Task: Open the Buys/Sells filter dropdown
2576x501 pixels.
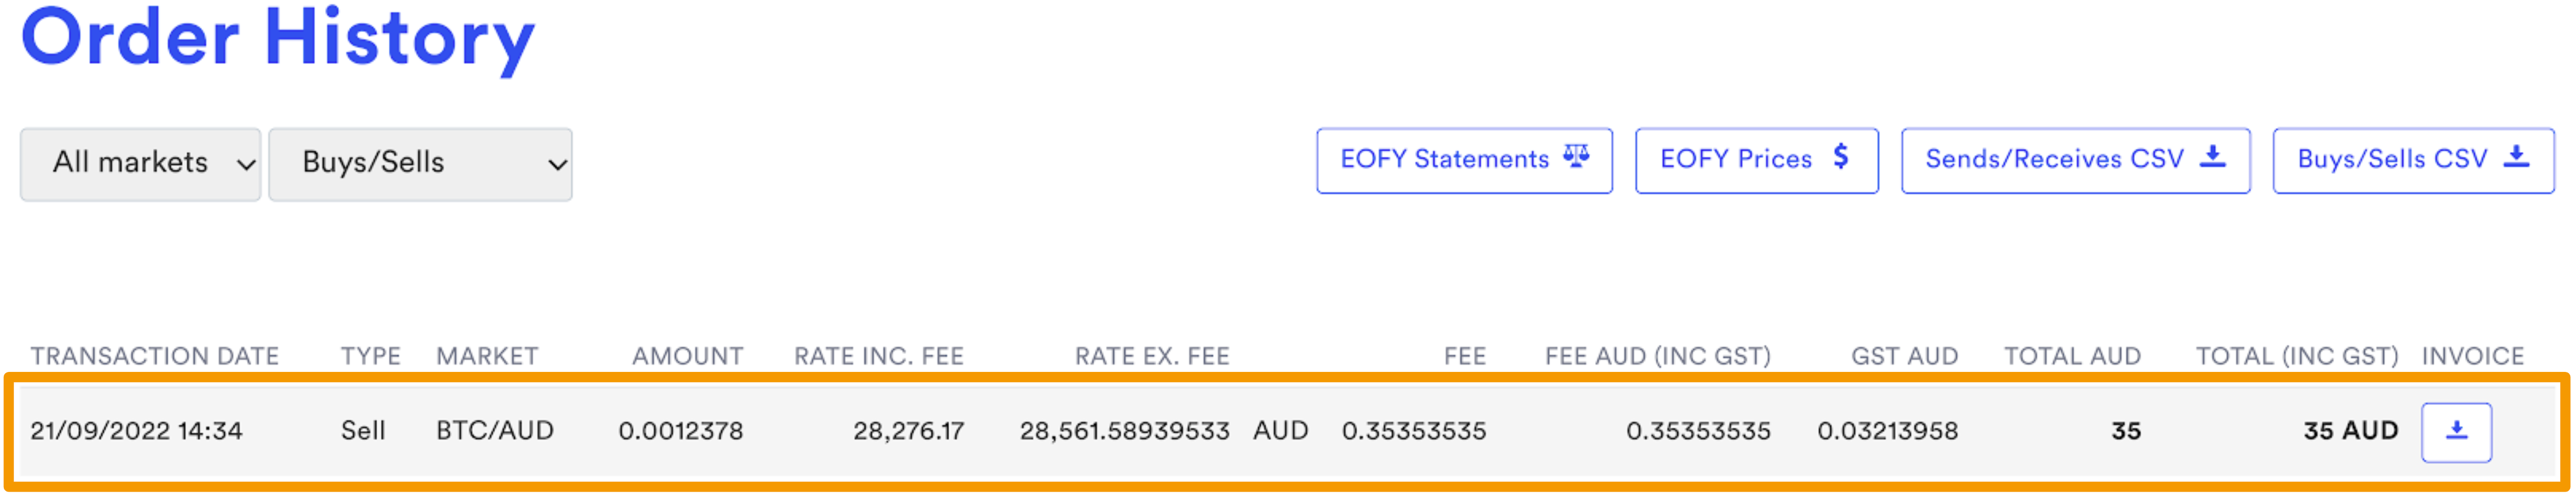Action: pos(420,163)
